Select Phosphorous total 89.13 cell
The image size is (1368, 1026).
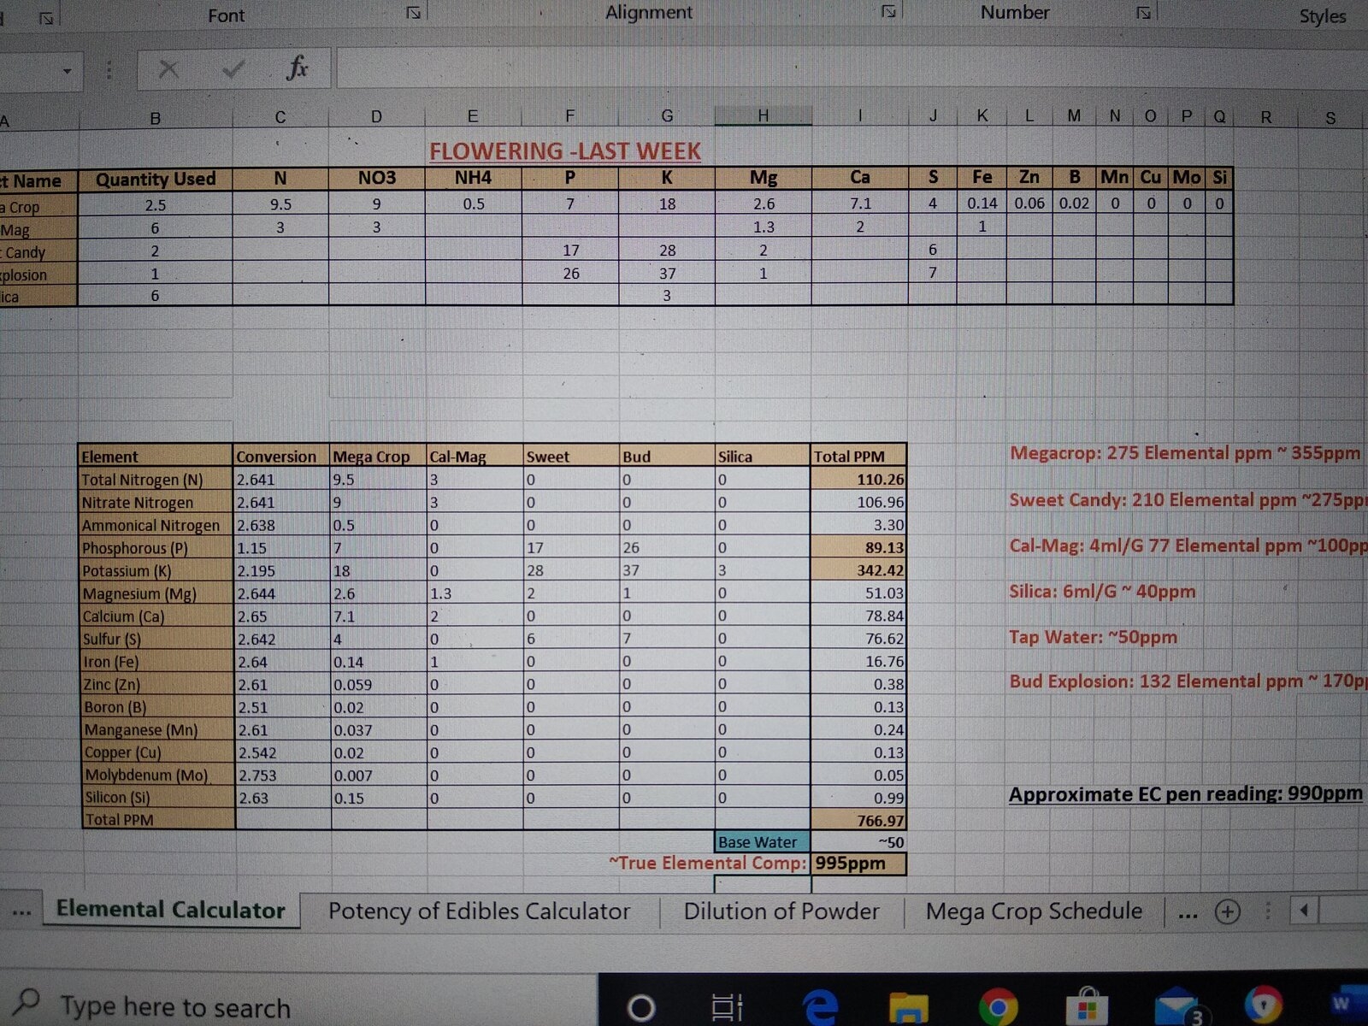point(858,547)
